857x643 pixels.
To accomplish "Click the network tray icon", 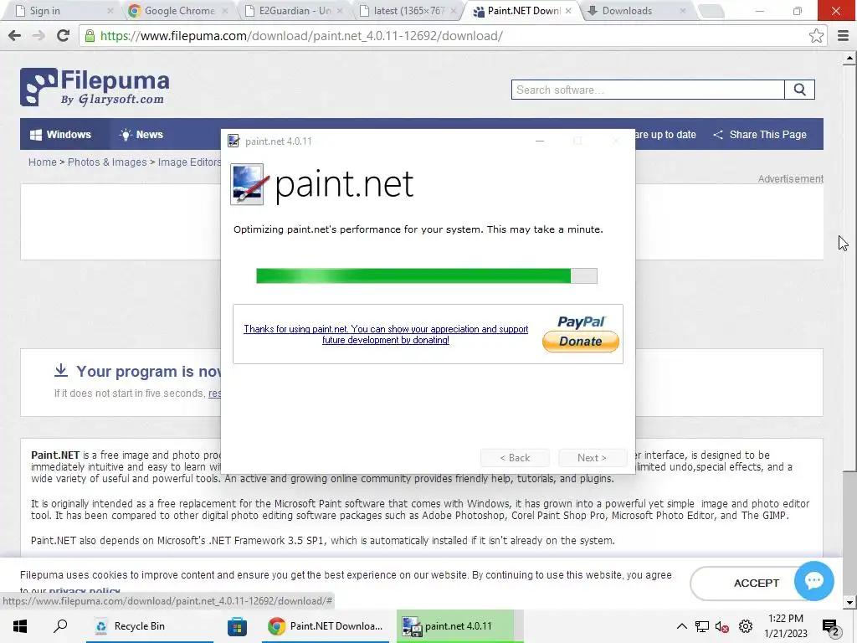I will click(702, 626).
